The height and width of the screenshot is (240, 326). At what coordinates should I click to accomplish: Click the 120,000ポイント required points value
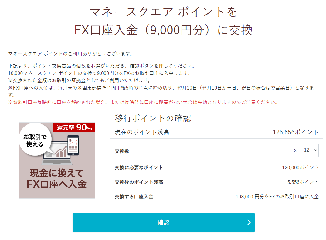pyautogui.click(x=300, y=167)
